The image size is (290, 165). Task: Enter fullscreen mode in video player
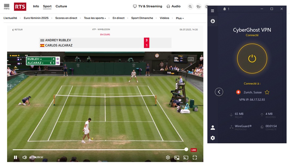[195, 158]
